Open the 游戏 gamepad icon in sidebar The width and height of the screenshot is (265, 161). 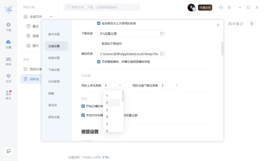[x=8, y=61]
